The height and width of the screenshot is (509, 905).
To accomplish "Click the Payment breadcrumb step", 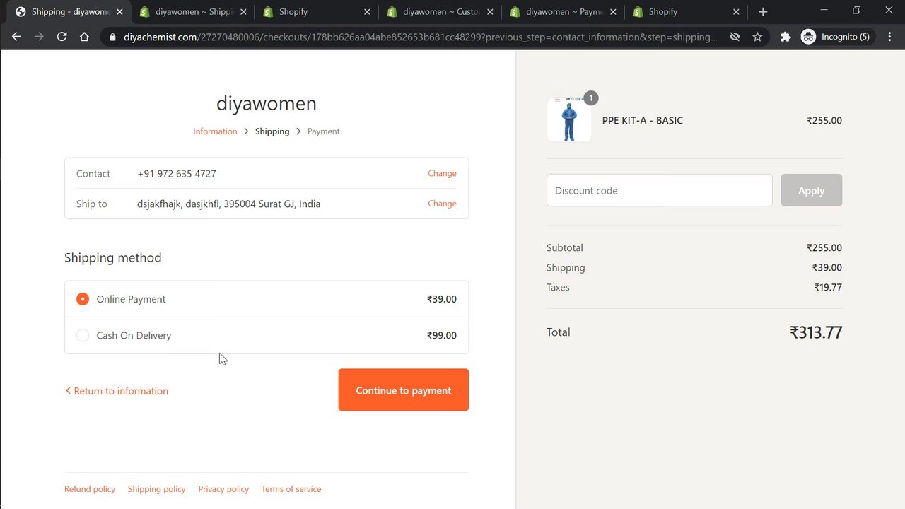I will tap(323, 131).
